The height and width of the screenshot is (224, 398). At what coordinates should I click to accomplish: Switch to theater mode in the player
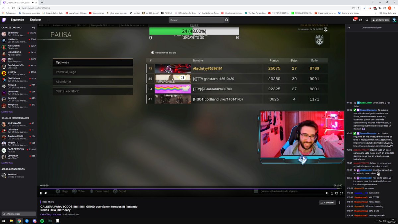[337, 193]
